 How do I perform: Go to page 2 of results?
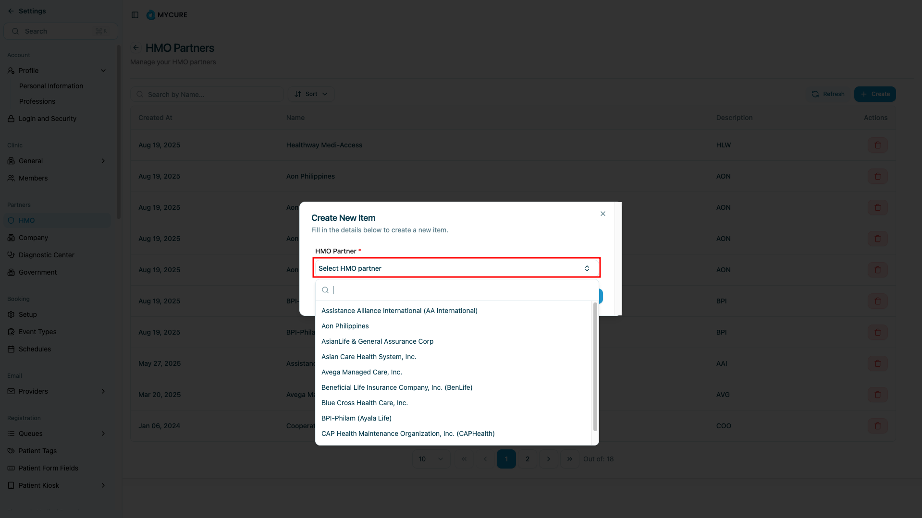[527, 459]
